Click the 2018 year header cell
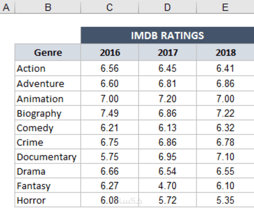The height and width of the screenshot is (208, 254). tap(225, 53)
